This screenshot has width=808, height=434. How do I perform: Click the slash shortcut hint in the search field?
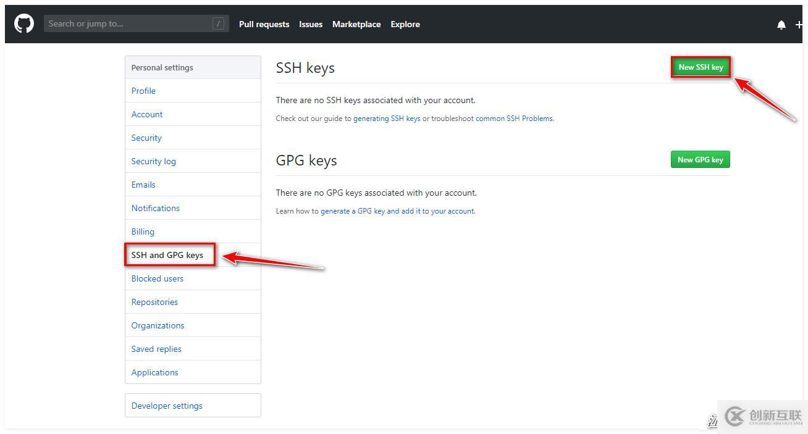(x=218, y=23)
